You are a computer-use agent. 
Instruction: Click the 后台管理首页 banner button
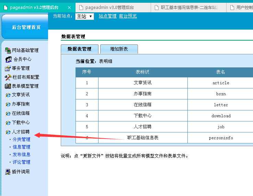tap(26, 27)
